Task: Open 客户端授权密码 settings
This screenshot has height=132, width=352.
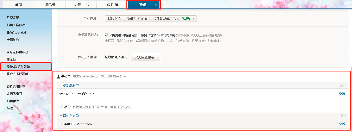Action: [x=18, y=74]
